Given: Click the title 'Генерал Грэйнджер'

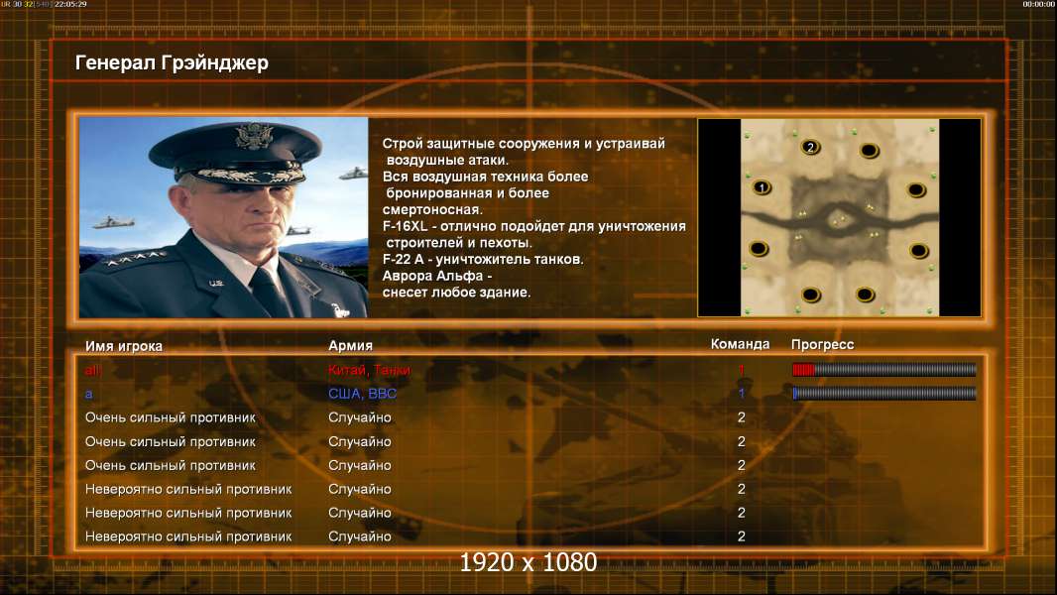Looking at the screenshot, I should pyautogui.click(x=172, y=62).
